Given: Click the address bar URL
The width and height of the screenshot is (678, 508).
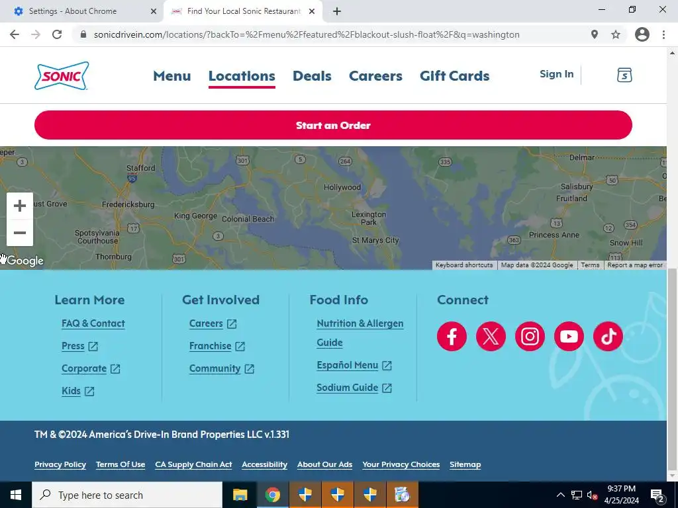Looking at the screenshot, I should coord(307,34).
